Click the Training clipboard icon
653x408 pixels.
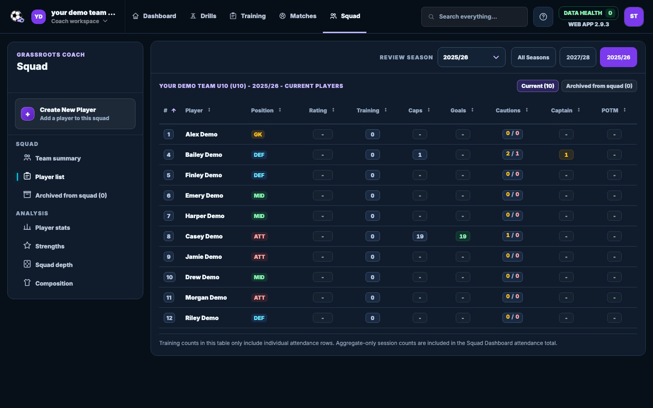coord(233,16)
